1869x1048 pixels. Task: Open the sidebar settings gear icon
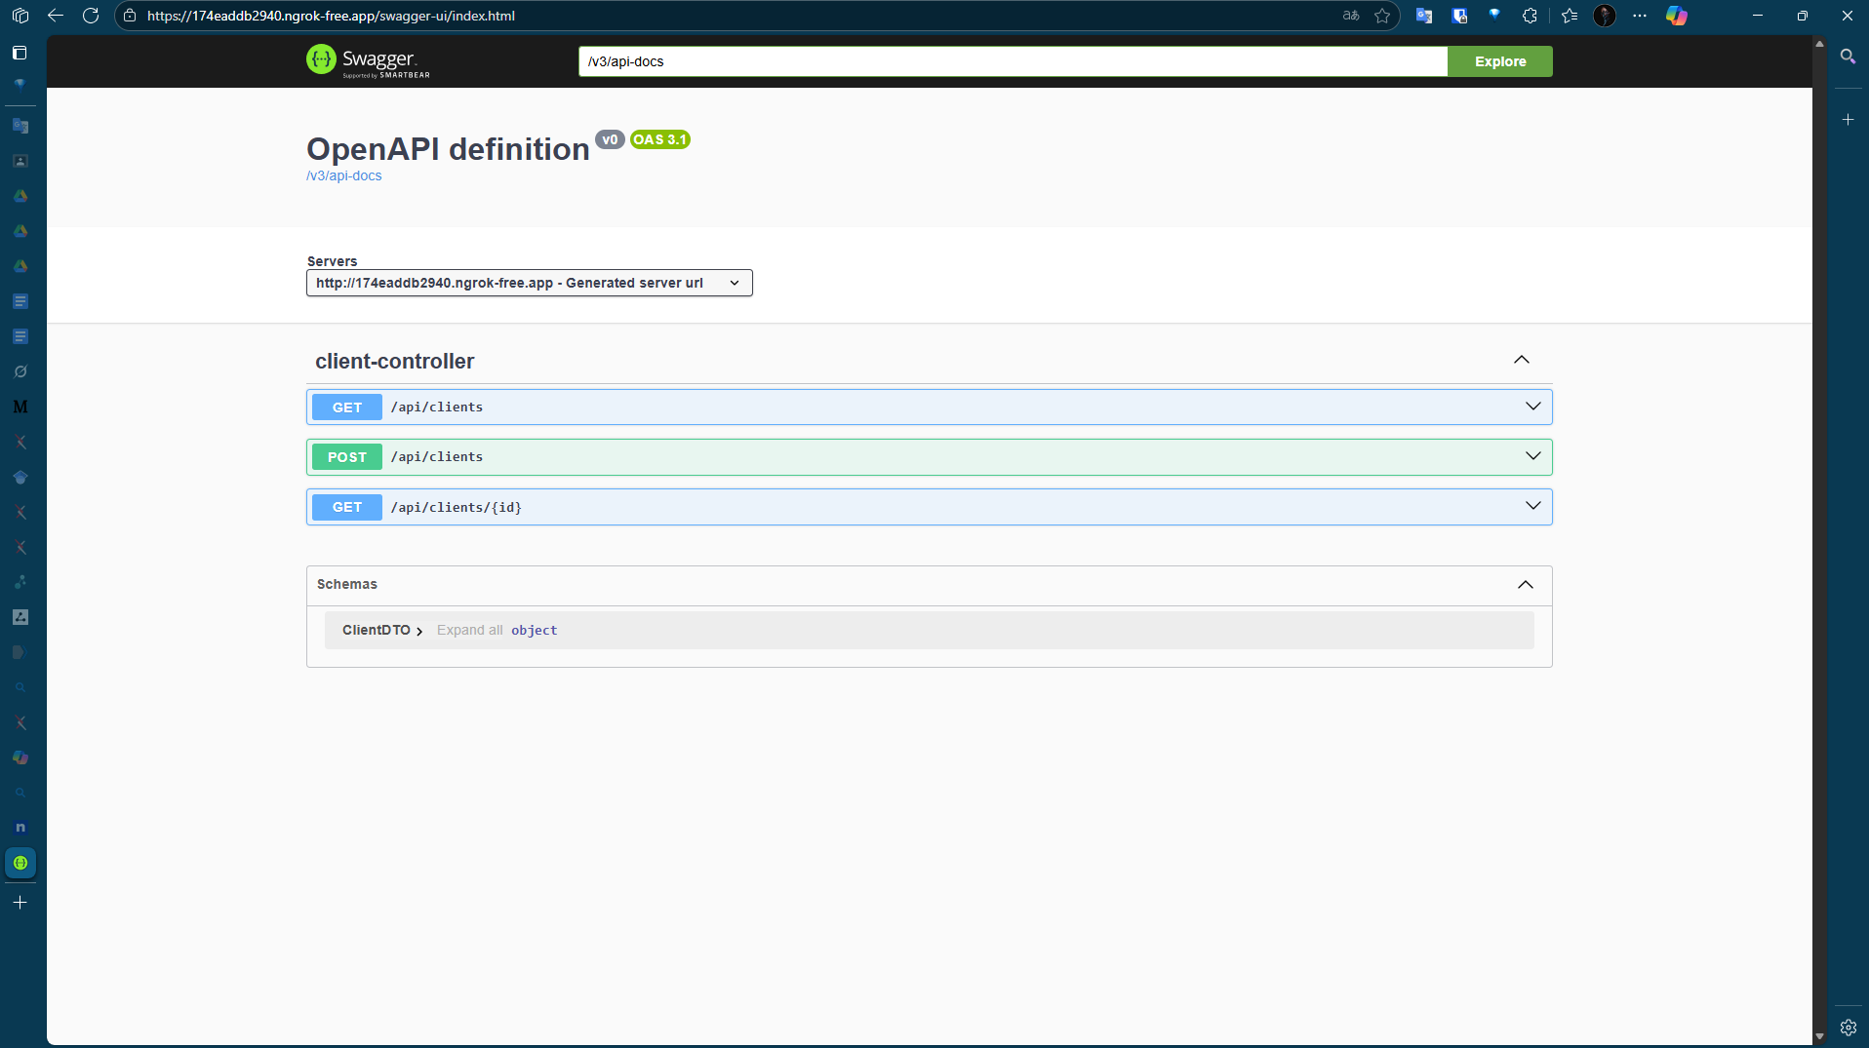(x=1848, y=1028)
